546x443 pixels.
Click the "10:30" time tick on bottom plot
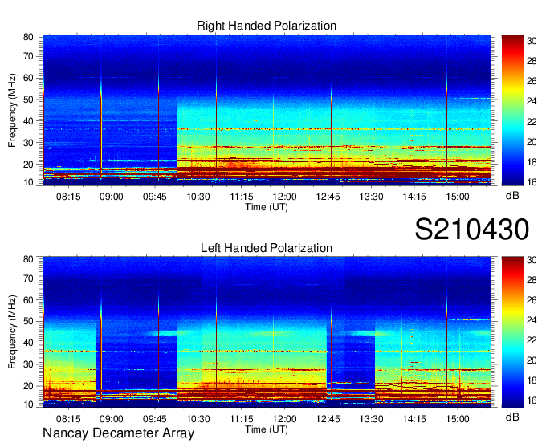(x=198, y=419)
